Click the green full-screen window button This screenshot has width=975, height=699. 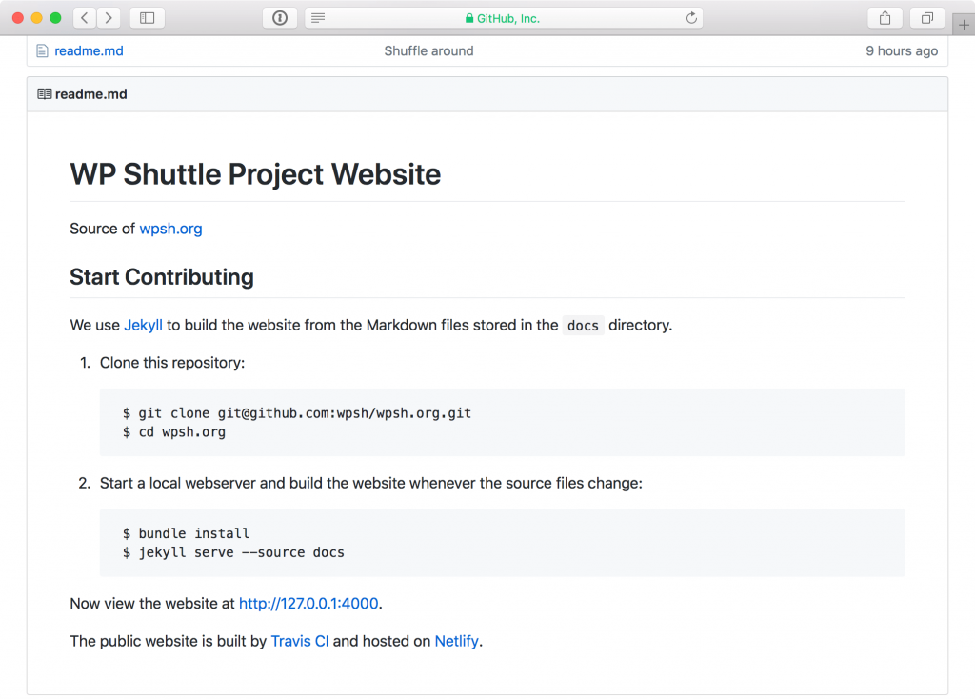coord(55,18)
